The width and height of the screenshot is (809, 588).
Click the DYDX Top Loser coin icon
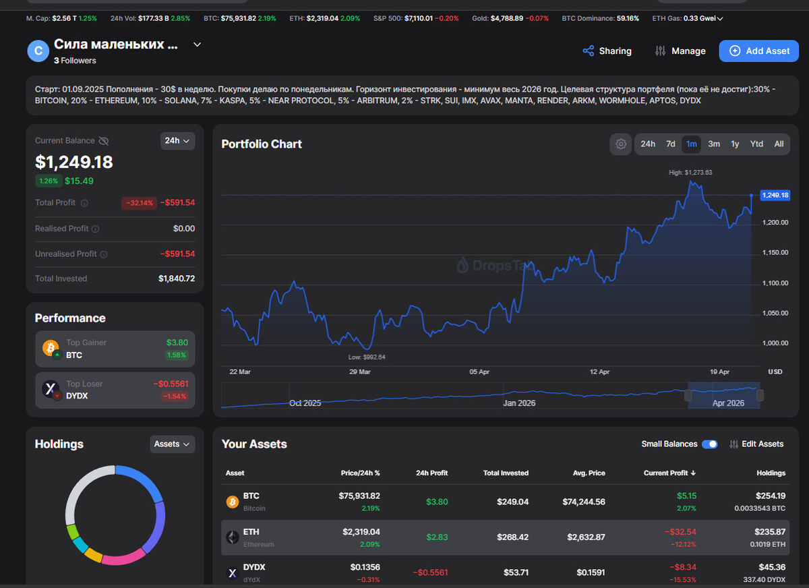[x=51, y=390]
